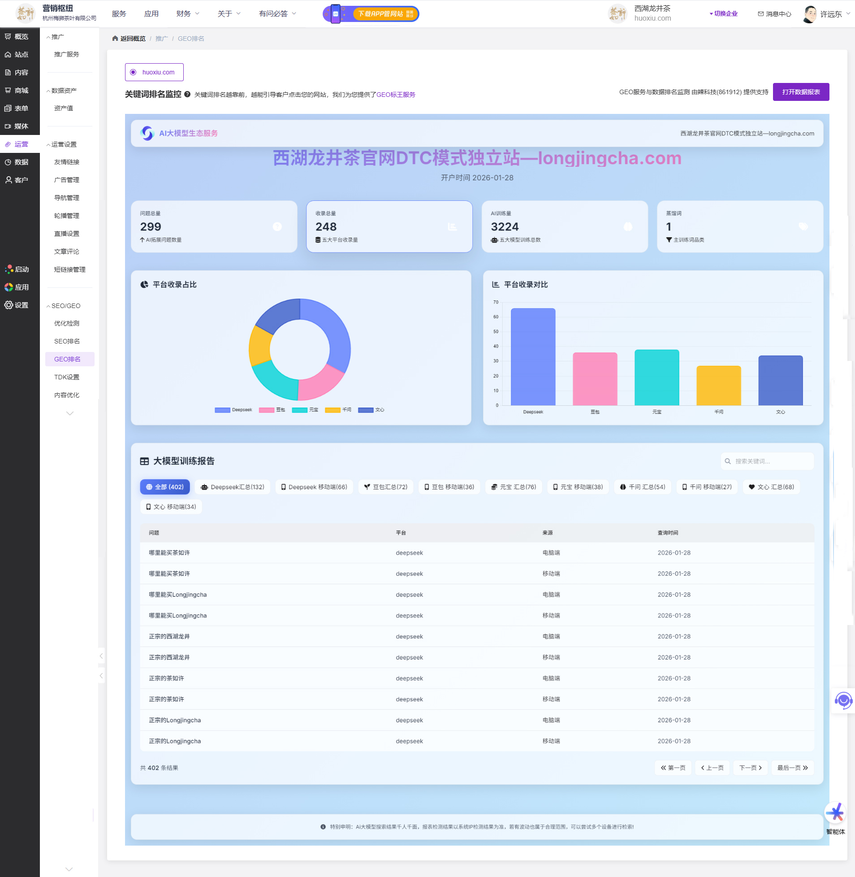This screenshot has width=855, height=877.
Task: Click the 数据 chart icon in sidebar
Action: click(9, 162)
